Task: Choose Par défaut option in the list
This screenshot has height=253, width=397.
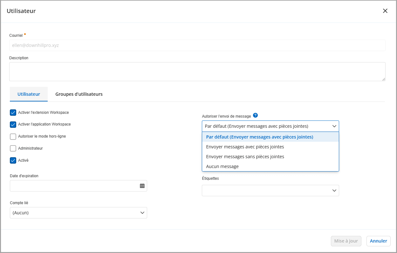Action: click(259, 137)
